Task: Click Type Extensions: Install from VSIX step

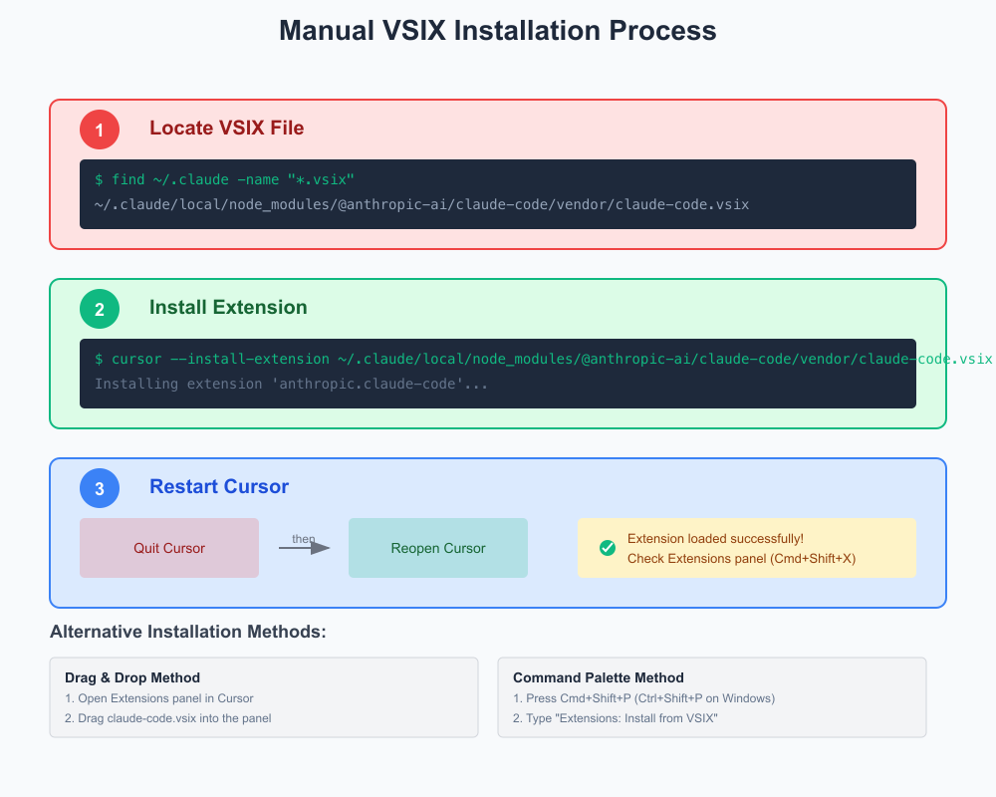Action: pos(615,718)
